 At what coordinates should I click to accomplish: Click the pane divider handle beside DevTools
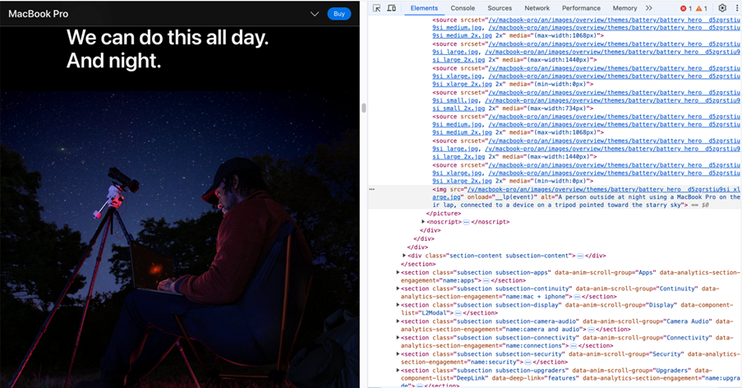coord(363,108)
